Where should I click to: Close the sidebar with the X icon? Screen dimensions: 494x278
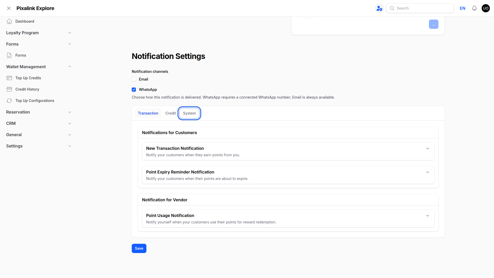click(9, 8)
